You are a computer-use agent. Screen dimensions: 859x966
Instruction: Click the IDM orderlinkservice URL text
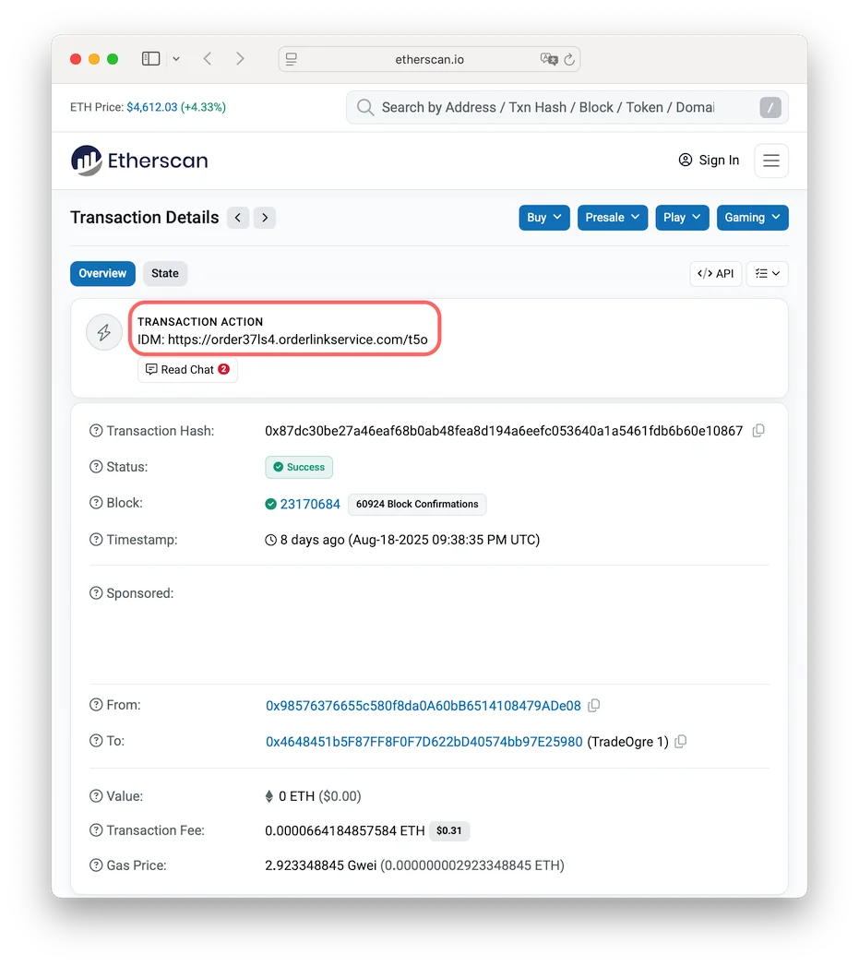(282, 340)
